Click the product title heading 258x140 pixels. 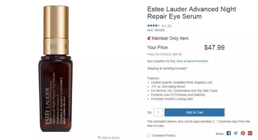[x=191, y=13]
